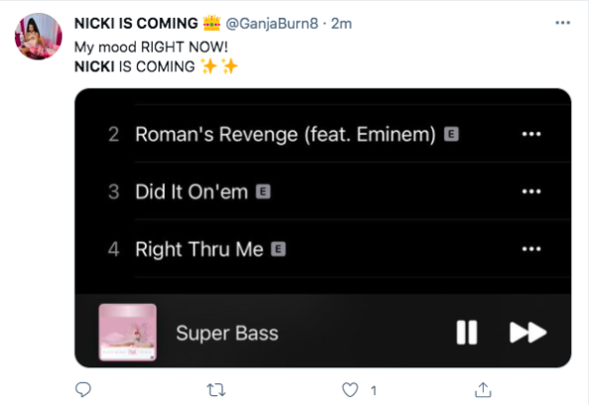Image resolution: width=590 pixels, height=405 pixels.
Task: Pause the Super Bass playback
Action: pos(467,332)
